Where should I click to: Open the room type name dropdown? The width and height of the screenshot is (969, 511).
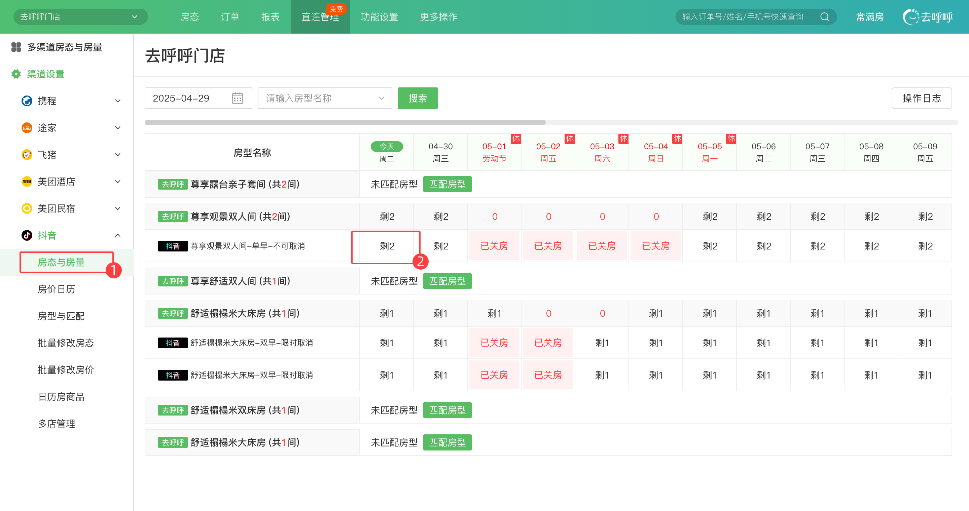pyautogui.click(x=324, y=99)
